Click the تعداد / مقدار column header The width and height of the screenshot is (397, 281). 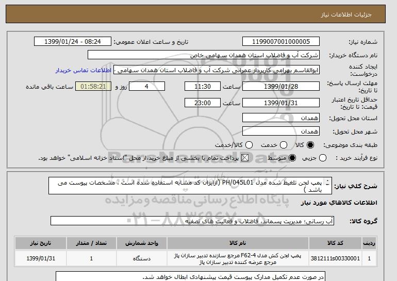coord(91,243)
